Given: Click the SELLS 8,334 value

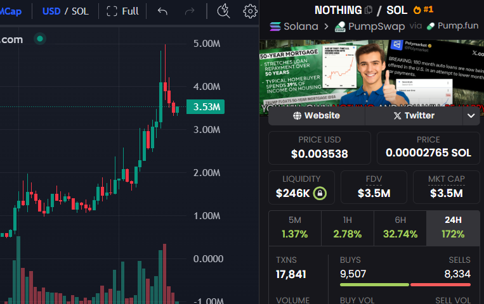Looking at the screenshot, I should (x=457, y=274).
